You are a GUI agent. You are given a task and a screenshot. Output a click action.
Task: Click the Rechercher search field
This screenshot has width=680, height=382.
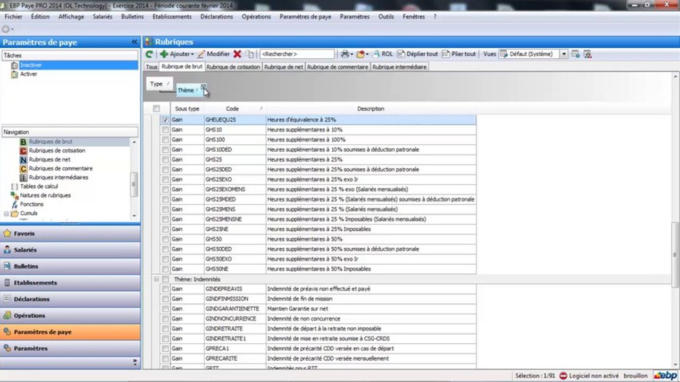click(297, 54)
